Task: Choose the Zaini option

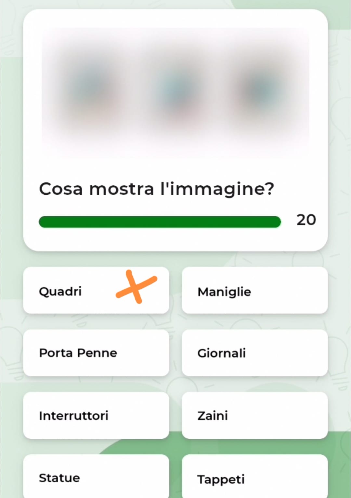Action: pos(254,415)
